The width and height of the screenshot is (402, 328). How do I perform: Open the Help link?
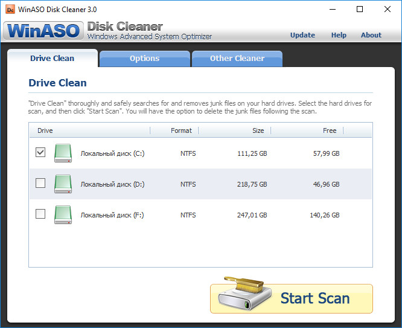click(339, 35)
